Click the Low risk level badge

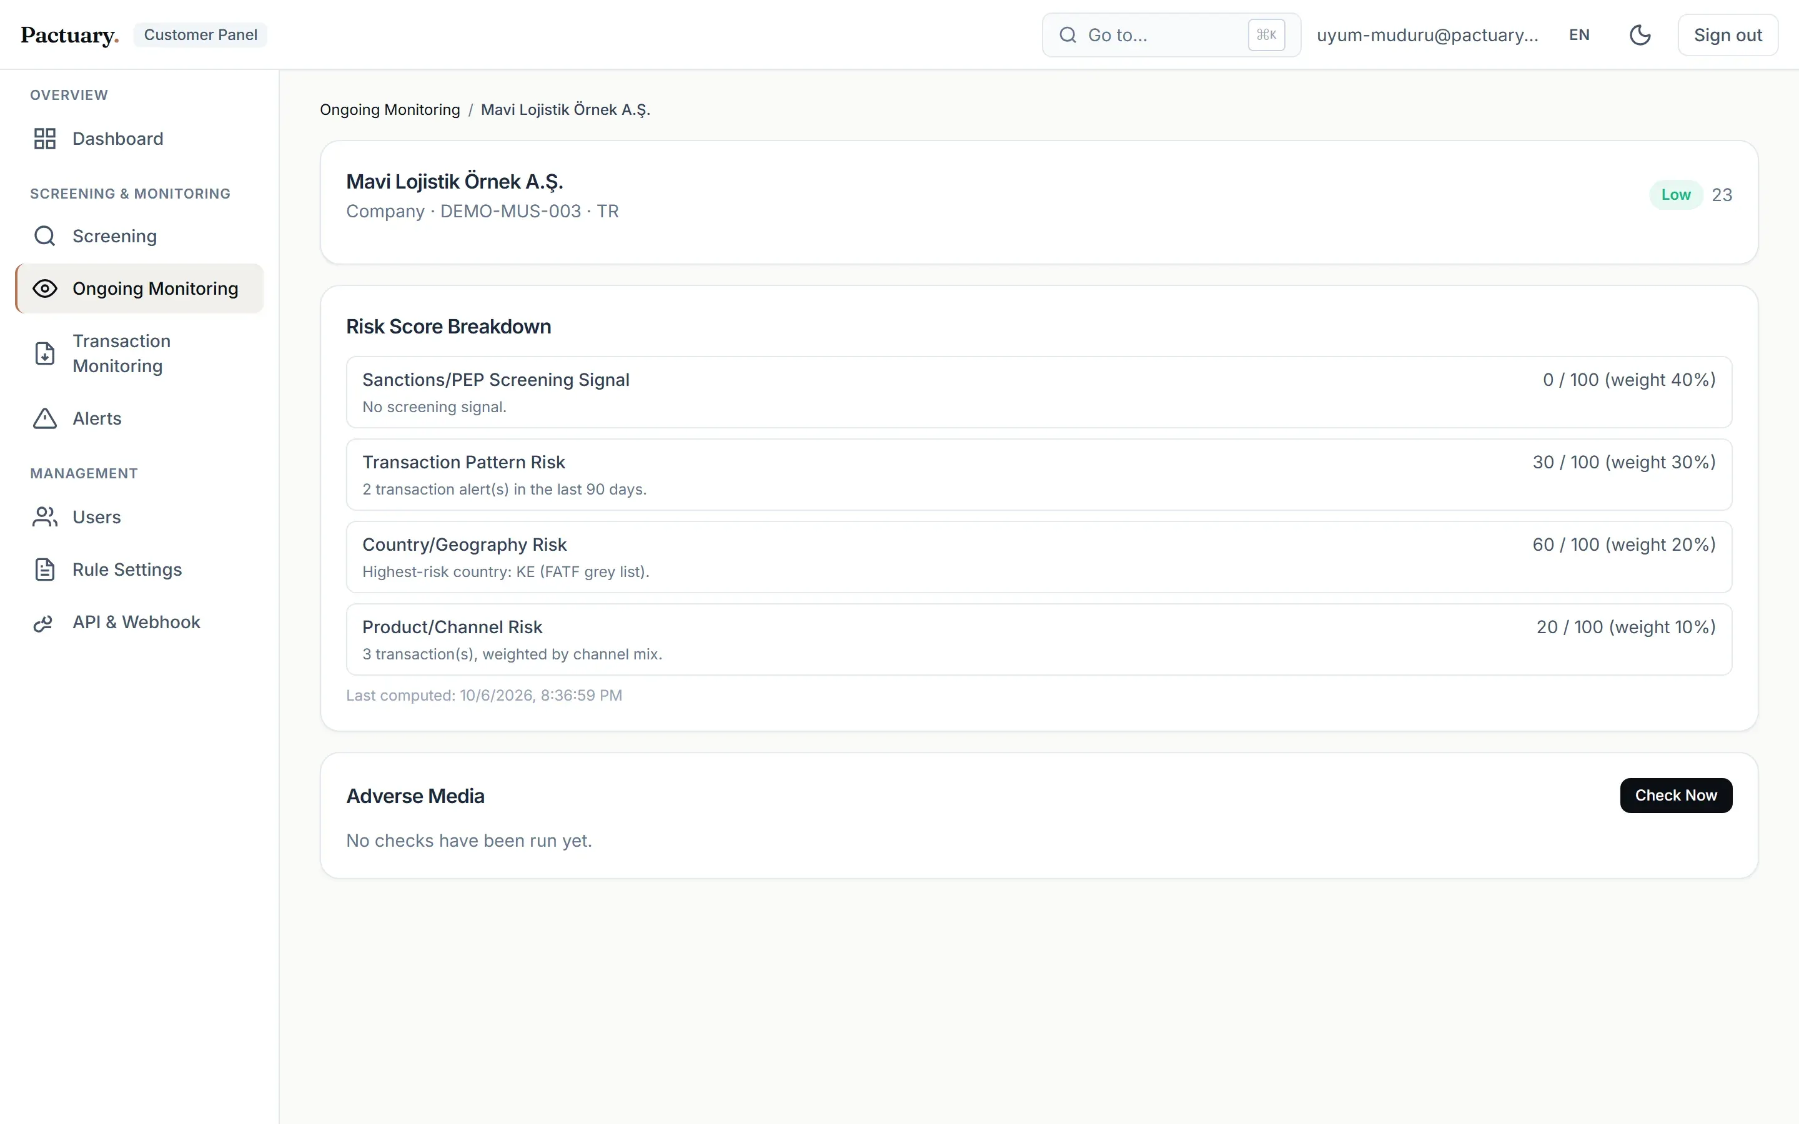coord(1675,195)
